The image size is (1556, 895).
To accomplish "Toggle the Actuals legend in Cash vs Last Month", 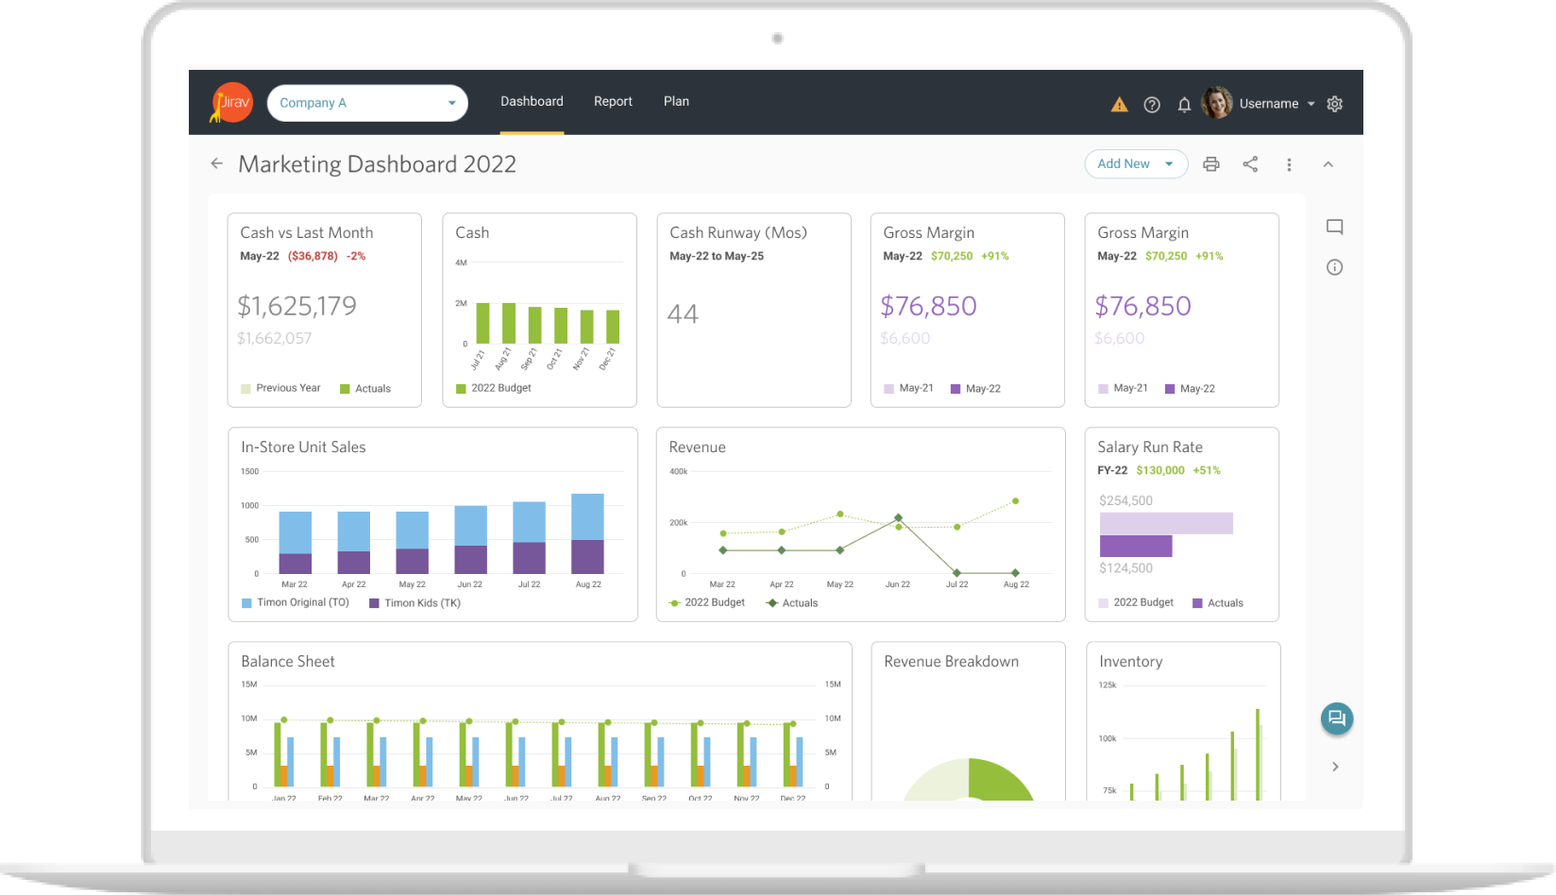I will tap(367, 388).
